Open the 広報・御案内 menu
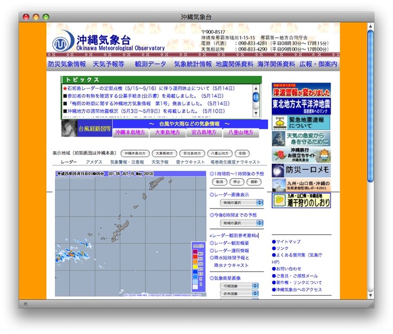Image resolution: width=393 pixels, height=334 pixels. [x=318, y=64]
